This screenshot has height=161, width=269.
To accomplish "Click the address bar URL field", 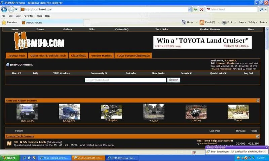I will 104,9.
